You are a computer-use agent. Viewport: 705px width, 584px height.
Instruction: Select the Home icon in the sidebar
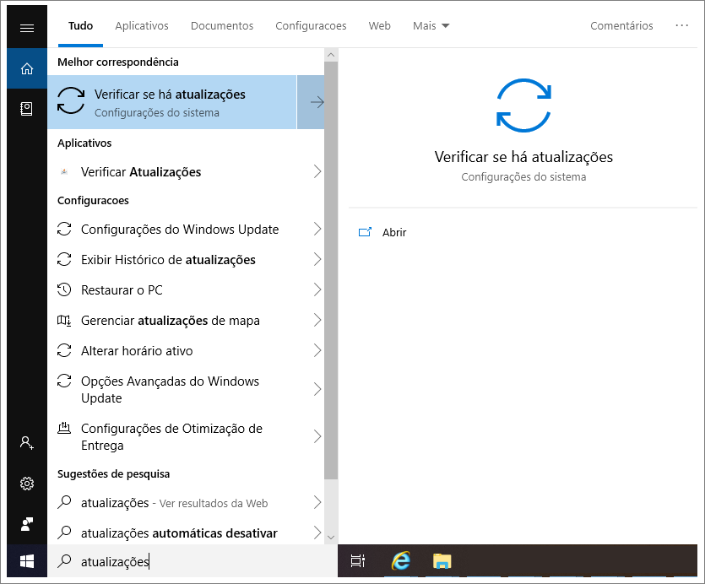pos(27,69)
